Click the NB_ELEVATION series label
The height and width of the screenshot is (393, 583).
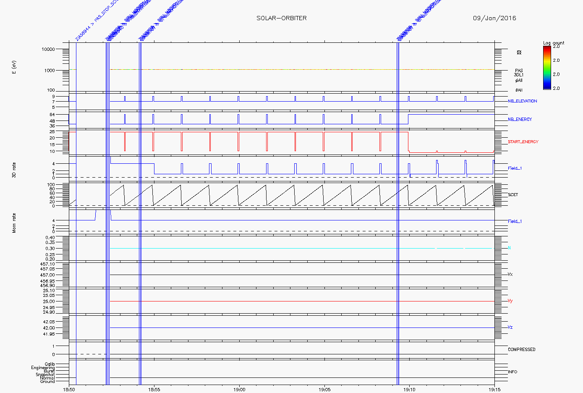click(522, 101)
